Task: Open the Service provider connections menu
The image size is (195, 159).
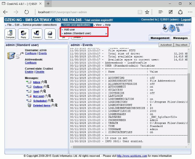Action: tap(40, 25)
